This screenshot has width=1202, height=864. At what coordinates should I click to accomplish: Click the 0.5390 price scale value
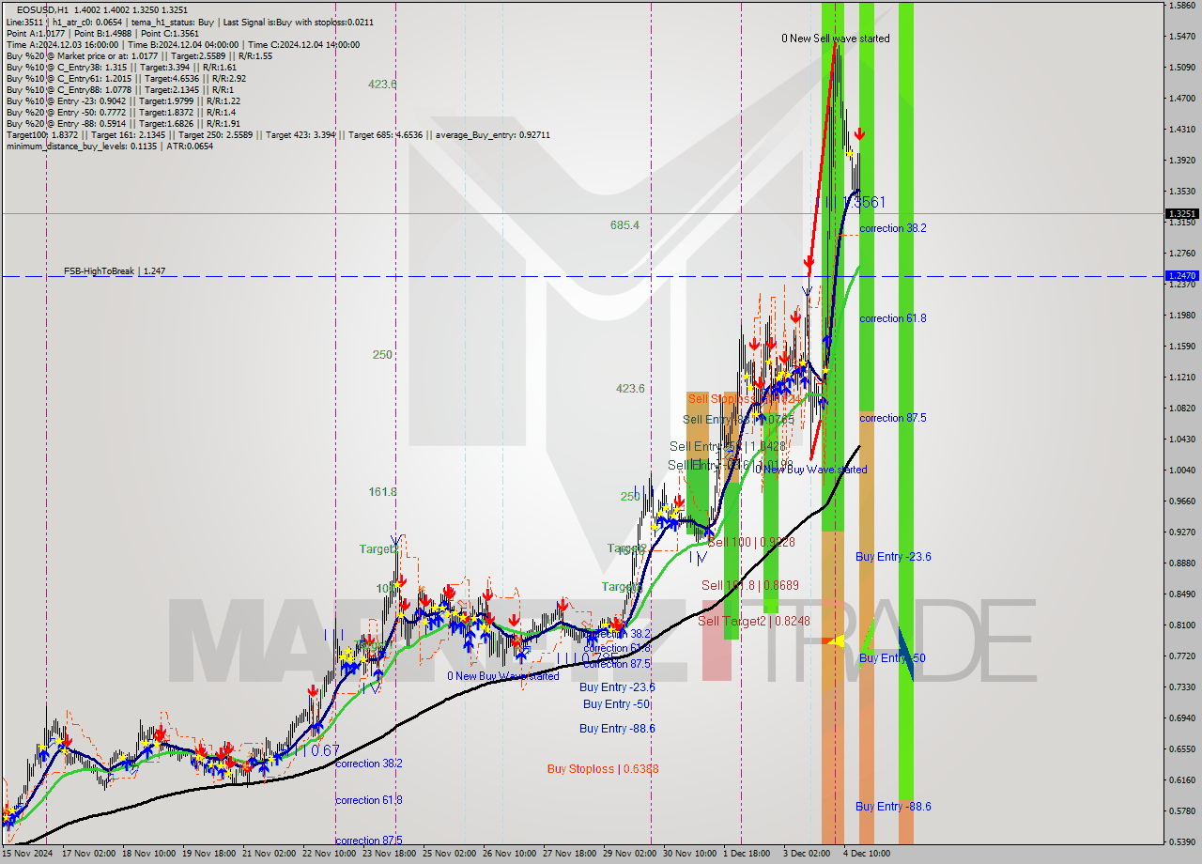[x=1181, y=841]
